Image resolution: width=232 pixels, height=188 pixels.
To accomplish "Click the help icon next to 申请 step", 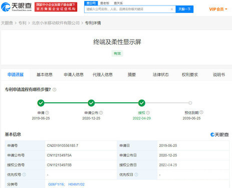I will pyautogui.click(x=47, y=113).
